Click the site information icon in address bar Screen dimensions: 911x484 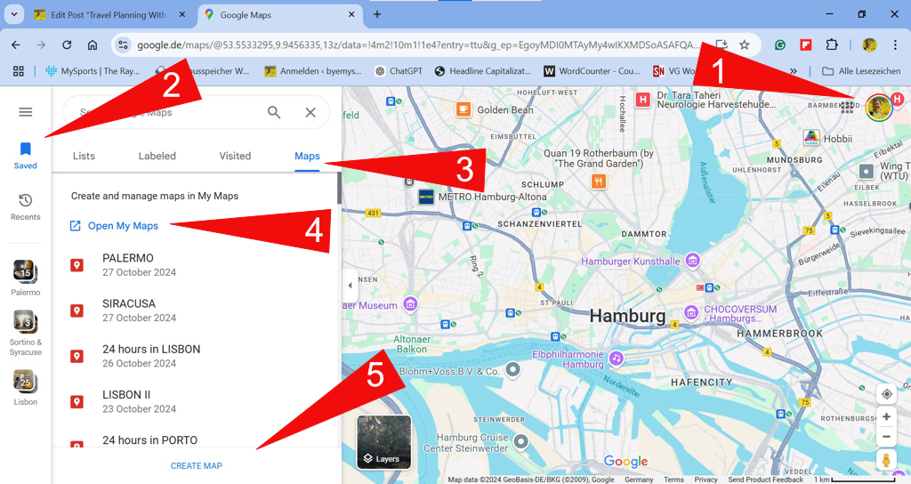(123, 44)
